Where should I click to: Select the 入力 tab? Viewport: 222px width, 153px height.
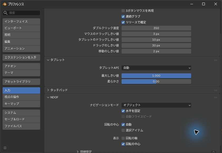[x=21, y=90]
